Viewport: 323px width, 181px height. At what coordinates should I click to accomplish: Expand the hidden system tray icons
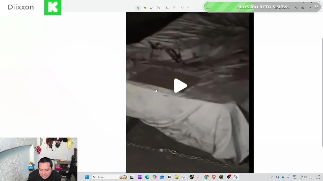point(272,177)
